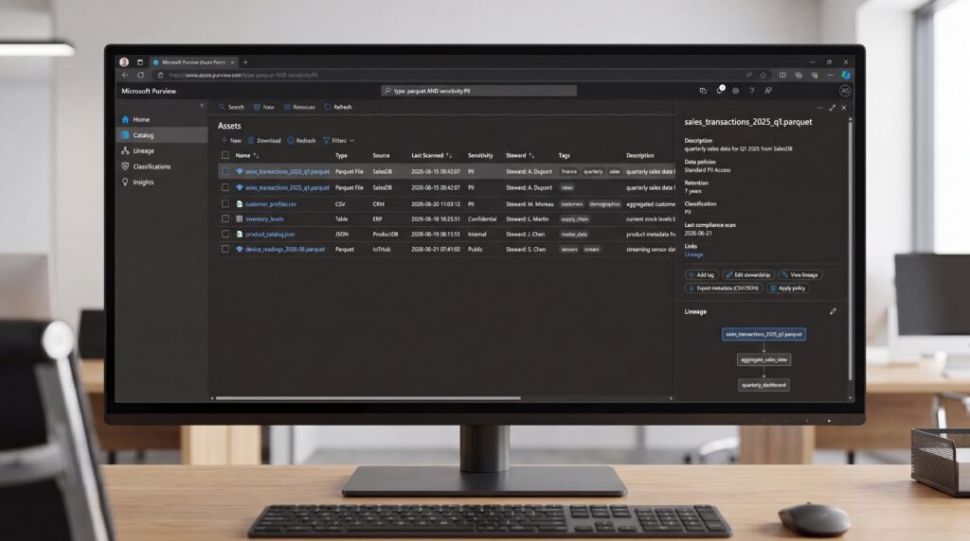Click the Retesives toolbar item
Screen dimensions: 970x541
pos(299,107)
